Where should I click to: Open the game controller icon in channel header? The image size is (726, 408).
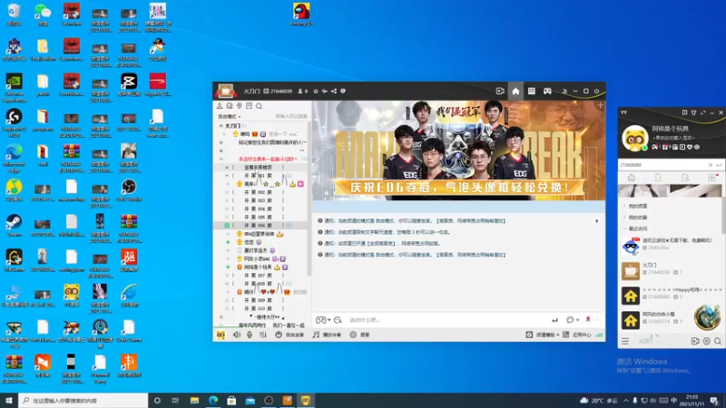[x=547, y=92]
